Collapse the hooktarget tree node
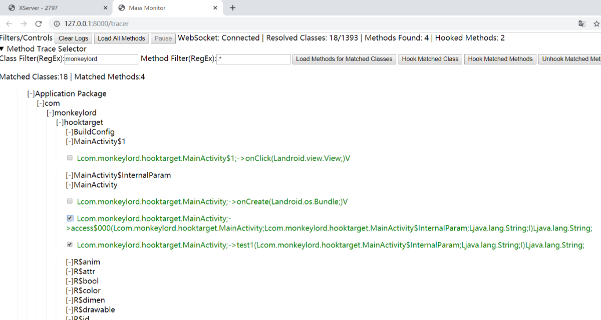This screenshot has height=320, width=601. pos(60,122)
